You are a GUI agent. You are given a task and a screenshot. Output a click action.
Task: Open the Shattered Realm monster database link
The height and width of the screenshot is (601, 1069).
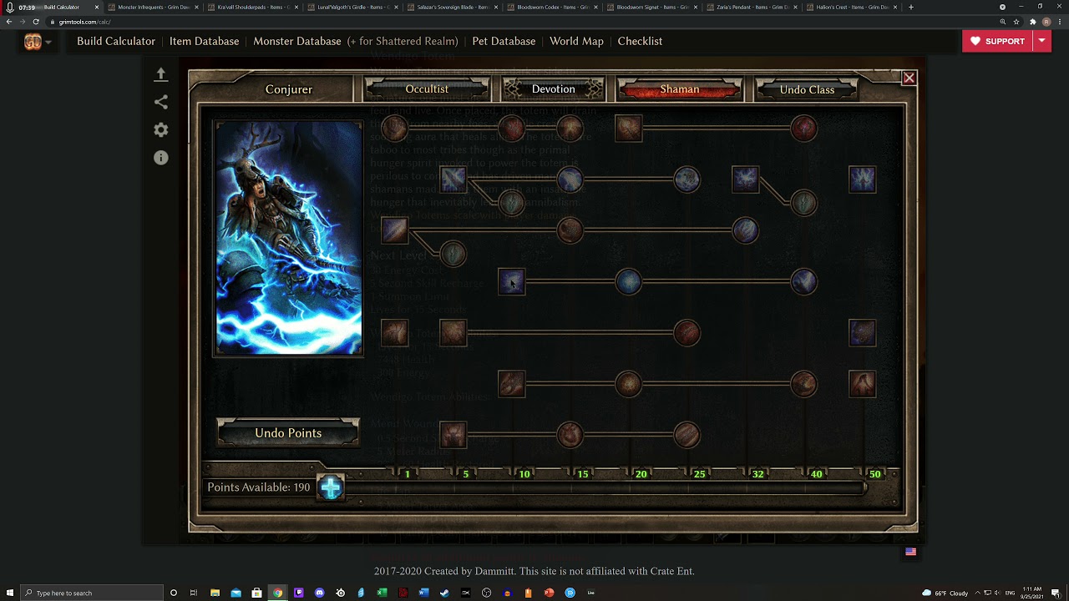click(403, 41)
